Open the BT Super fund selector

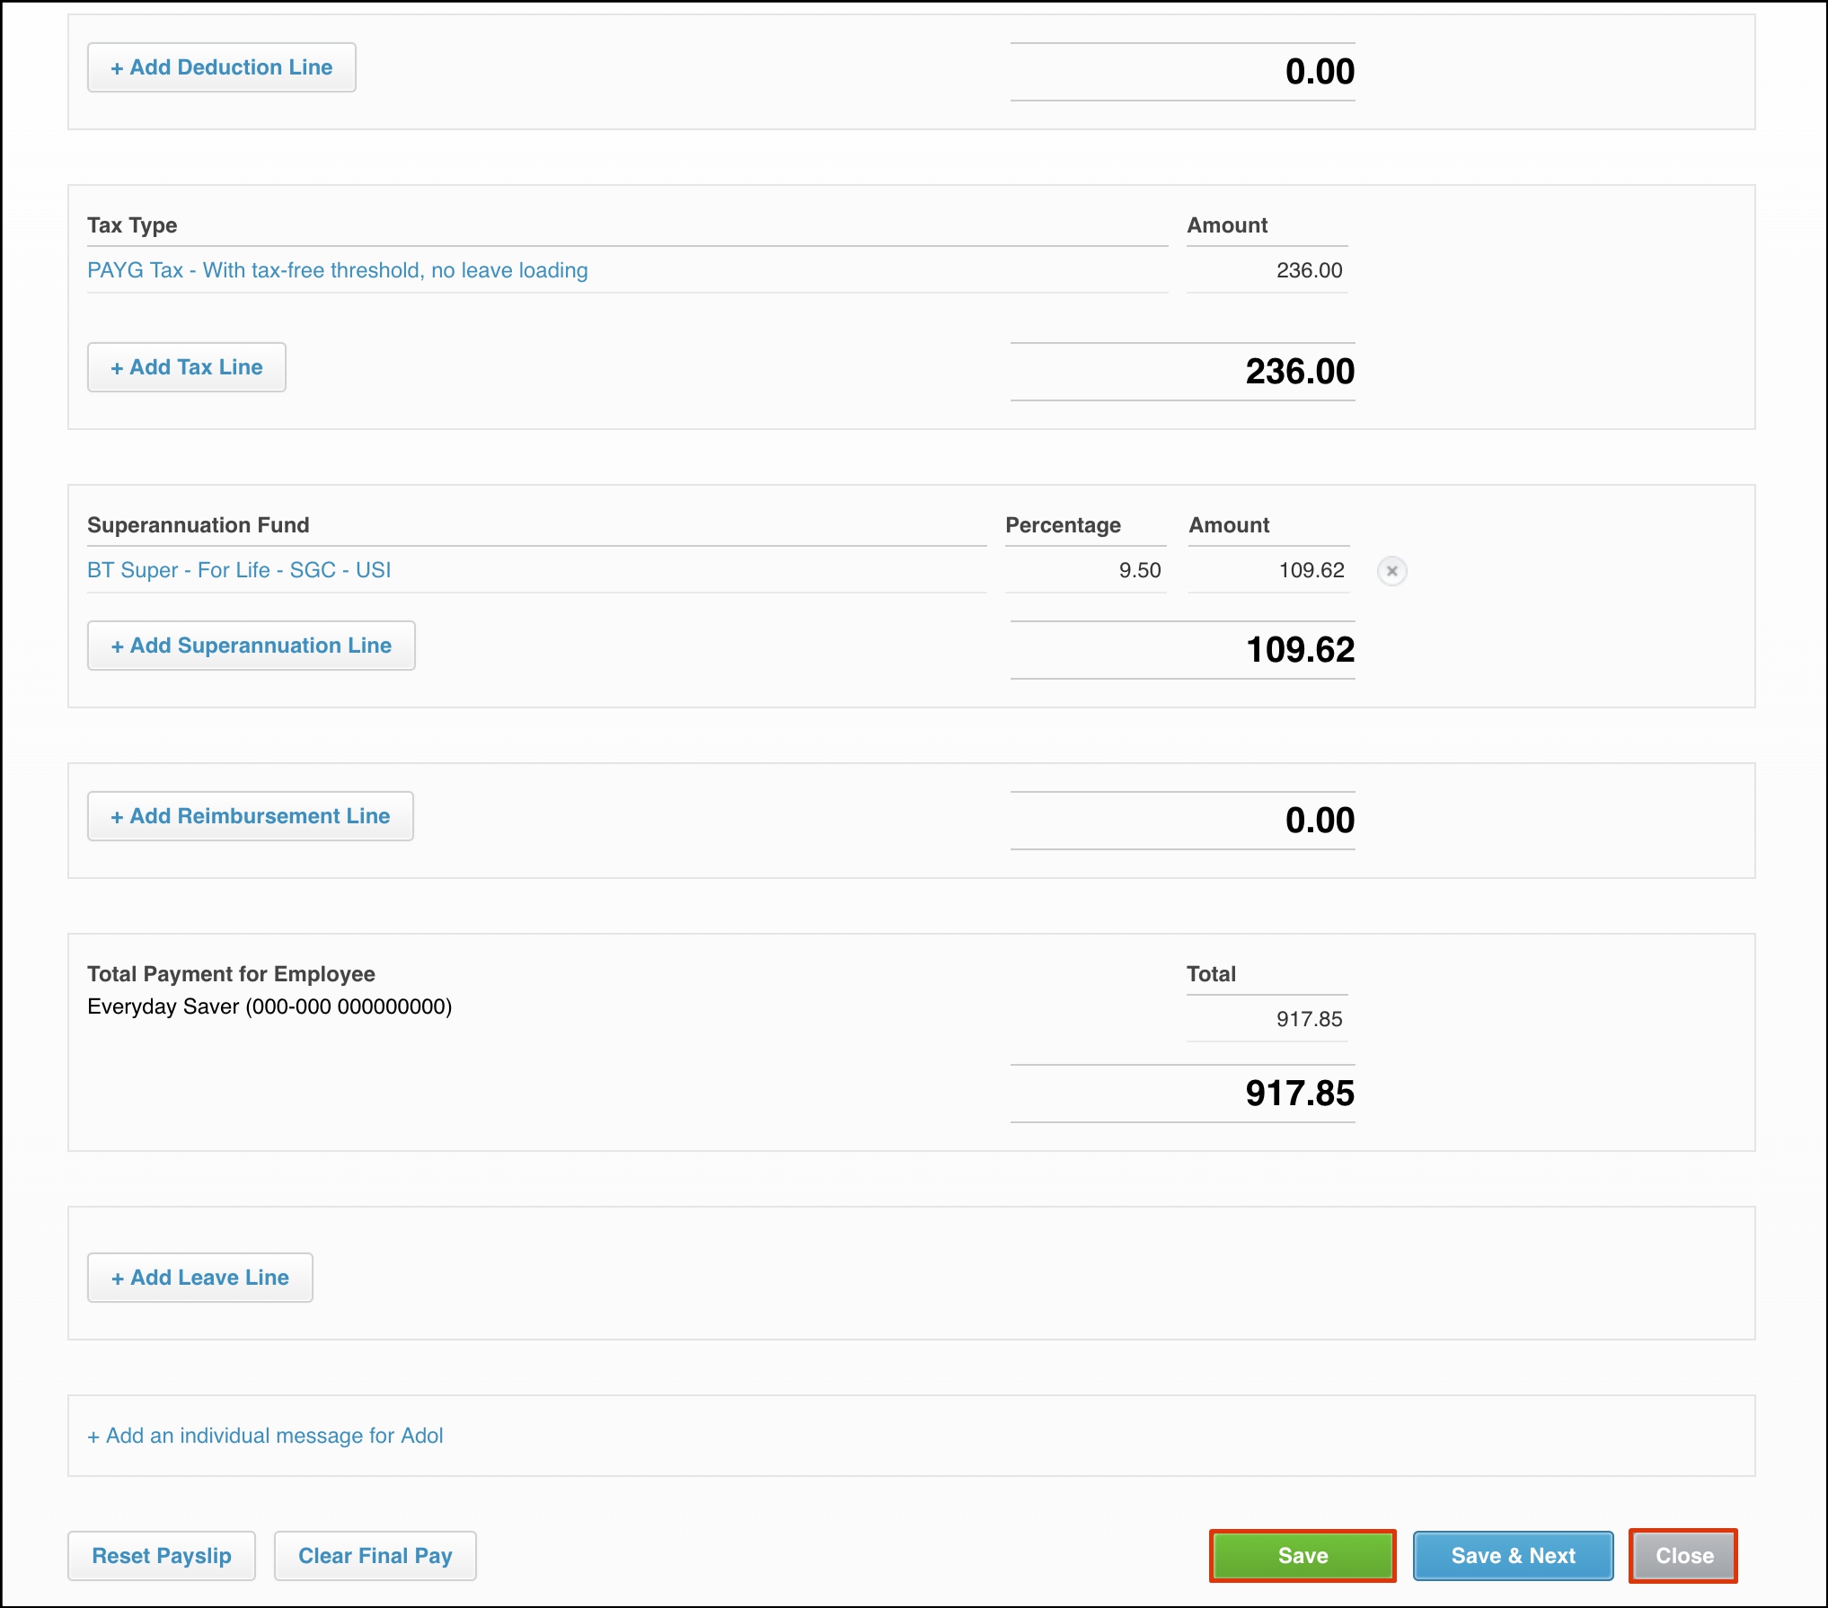pyautogui.click(x=238, y=569)
